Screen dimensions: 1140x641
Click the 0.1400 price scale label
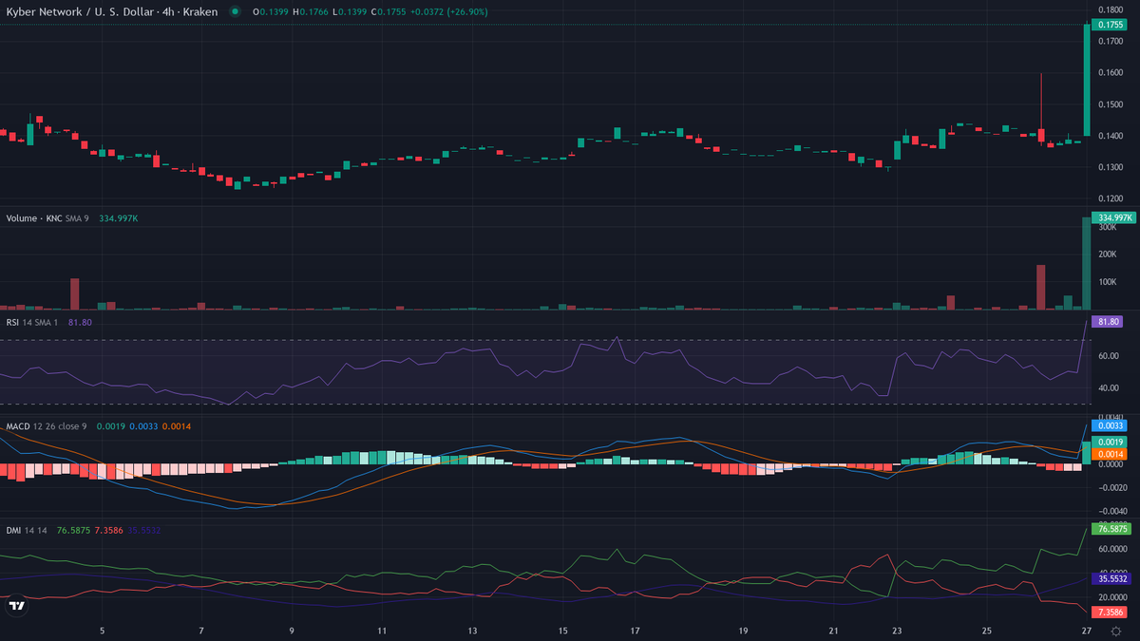1111,136
